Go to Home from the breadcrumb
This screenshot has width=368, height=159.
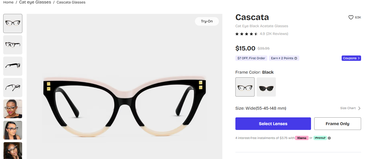[x=8, y=2]
